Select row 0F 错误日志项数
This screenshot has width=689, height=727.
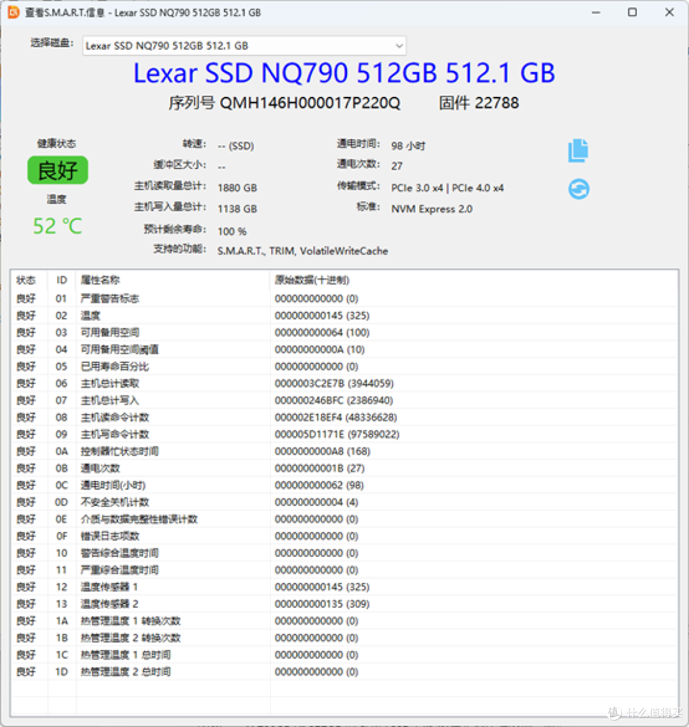(344, 536)
